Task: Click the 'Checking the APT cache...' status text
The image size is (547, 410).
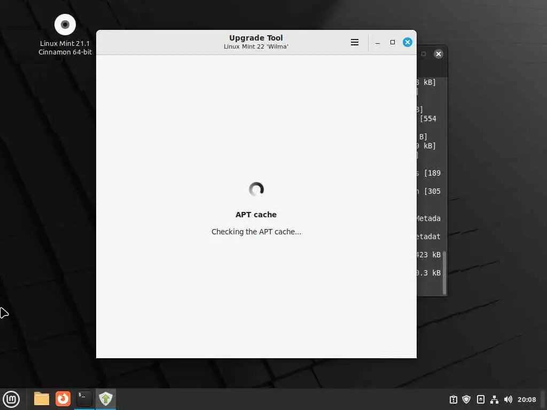Action: click(x=256, y=232)
